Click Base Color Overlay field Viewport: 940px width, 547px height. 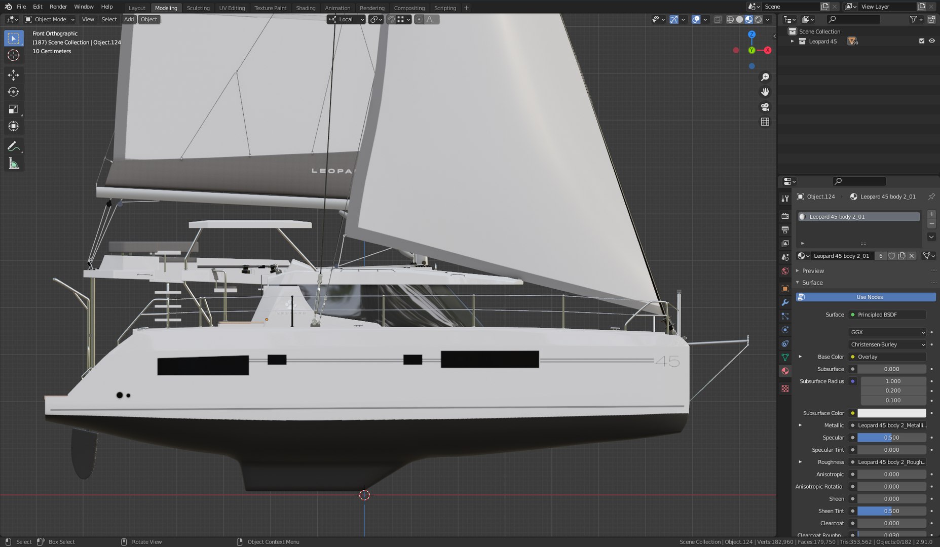click(x=887, y=357)
